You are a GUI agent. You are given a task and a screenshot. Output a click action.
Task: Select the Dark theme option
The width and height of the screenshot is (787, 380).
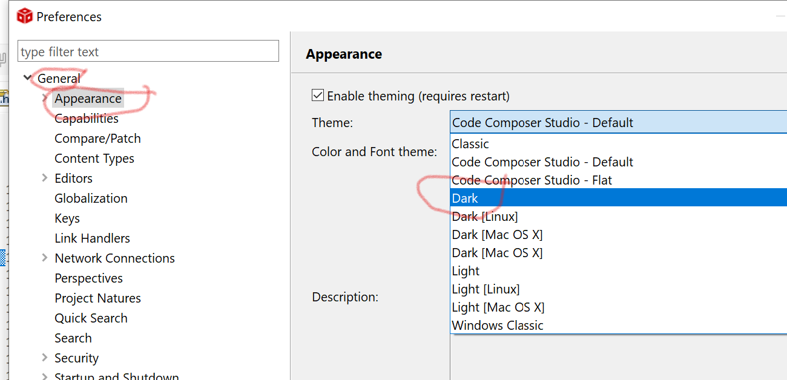[x=465, y=198]
